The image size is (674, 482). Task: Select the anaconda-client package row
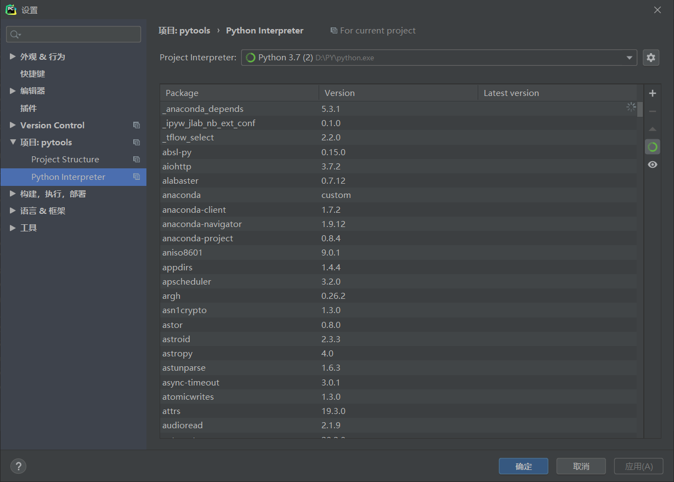point(399,209)
